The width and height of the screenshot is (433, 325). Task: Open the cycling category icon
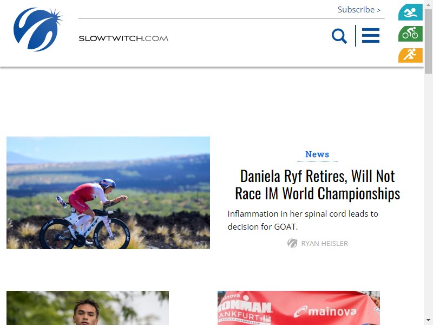pos(410,34)
